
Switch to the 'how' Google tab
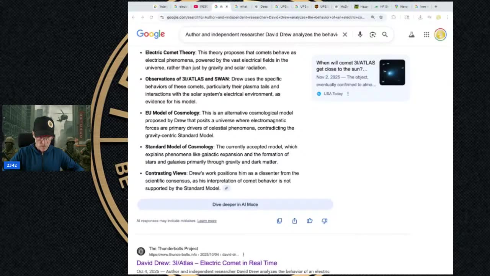pos(421,7)
